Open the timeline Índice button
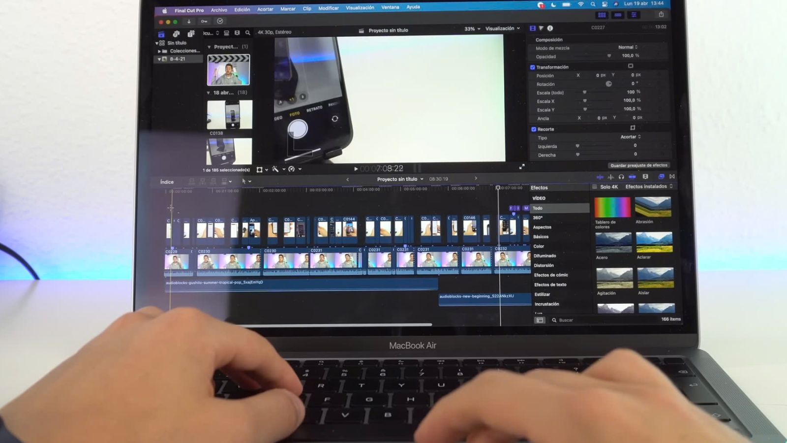The image size is (787, 443). click(x=167, y=182)
